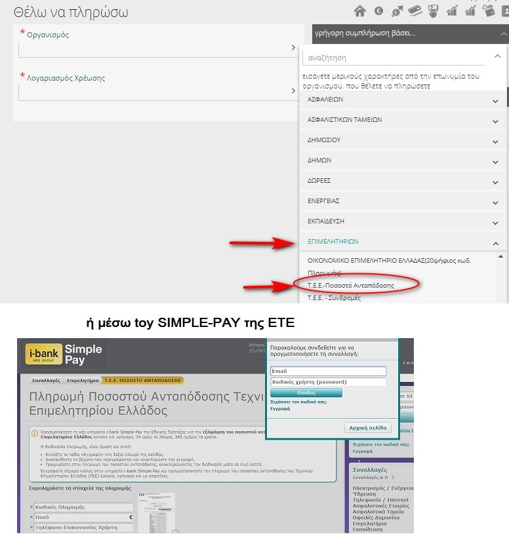Expand the ΑΣΦΑΛΕΙΩΝ category
This screenshot has width=509, height=536.
point(403,100)
